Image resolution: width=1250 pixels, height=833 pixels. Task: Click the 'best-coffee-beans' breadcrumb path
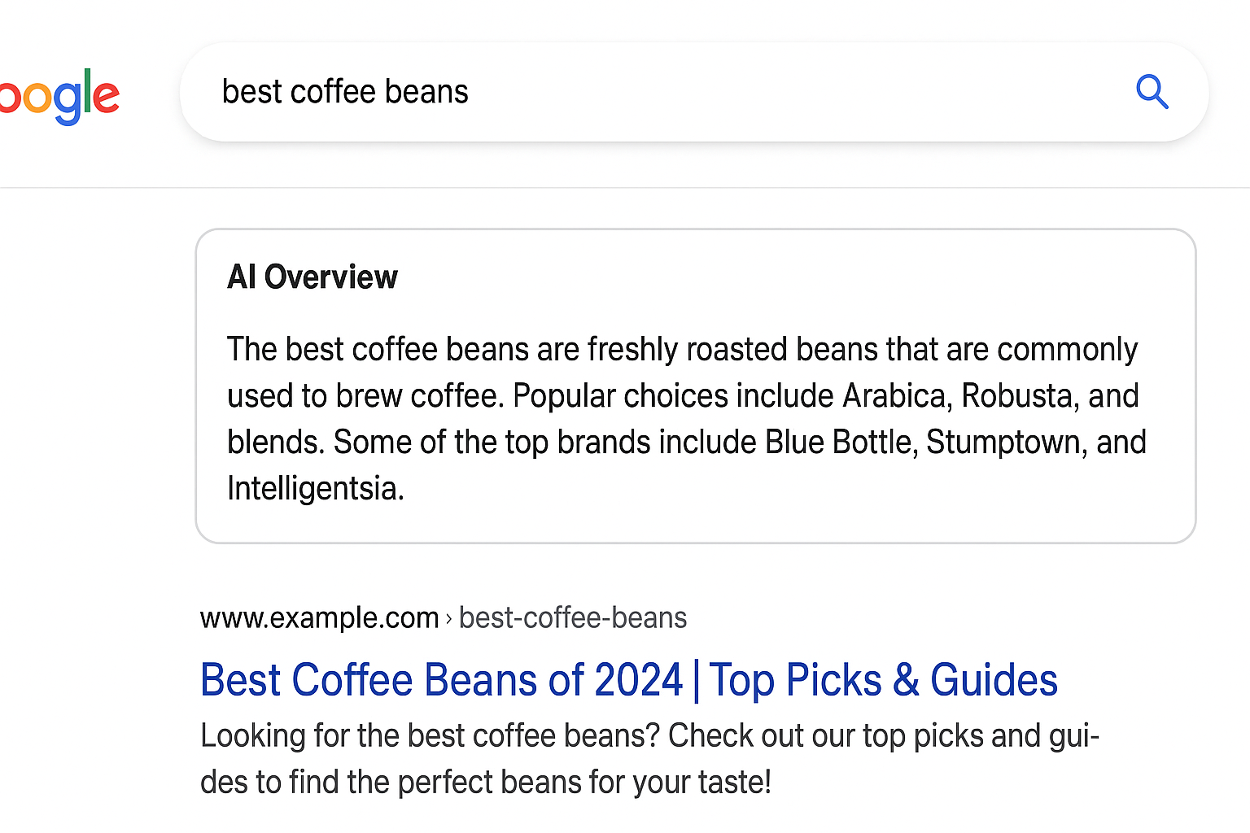point(573,618)
